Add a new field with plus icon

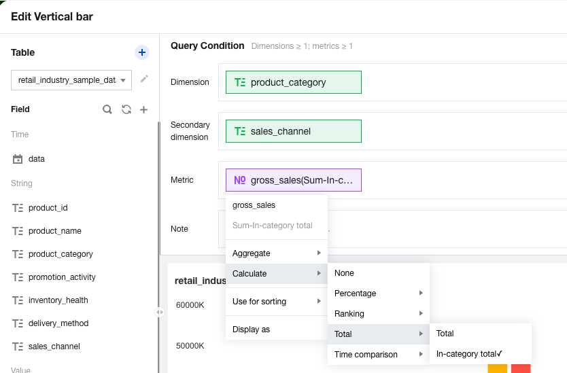(143, 109)
